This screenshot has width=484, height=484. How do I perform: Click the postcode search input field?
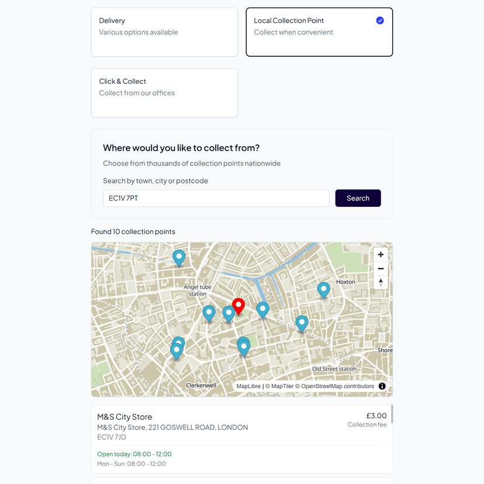pos(216,198)
